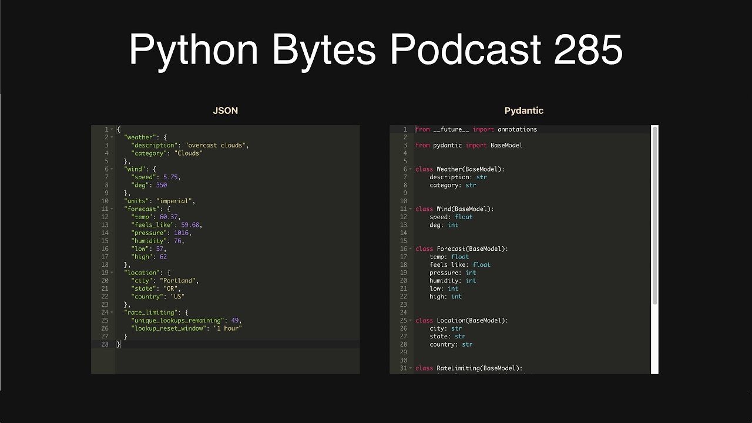Click "feels_like: float" in Pydantic pane

point(460,265)
